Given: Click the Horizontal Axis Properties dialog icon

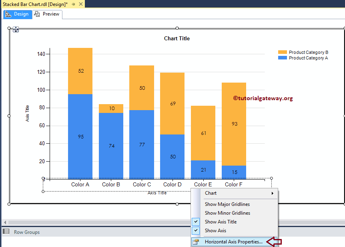Looking at the screenshot, I should [196, 241].
